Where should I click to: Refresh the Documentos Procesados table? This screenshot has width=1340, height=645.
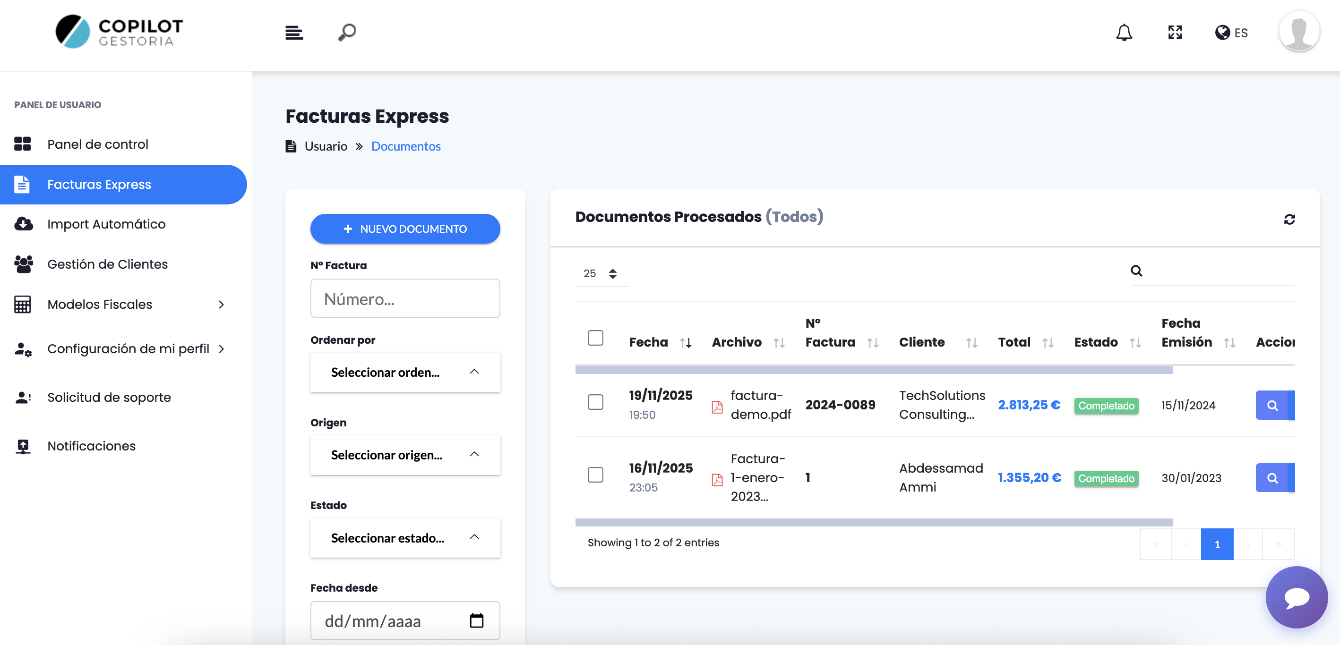click(x=1289, y=220)
